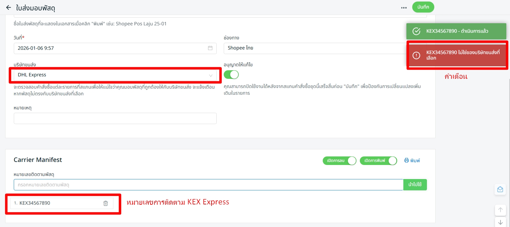Click the calendar icon in date field
The width and height of the screenshot is (510, 227).
[x=210, y=48]
